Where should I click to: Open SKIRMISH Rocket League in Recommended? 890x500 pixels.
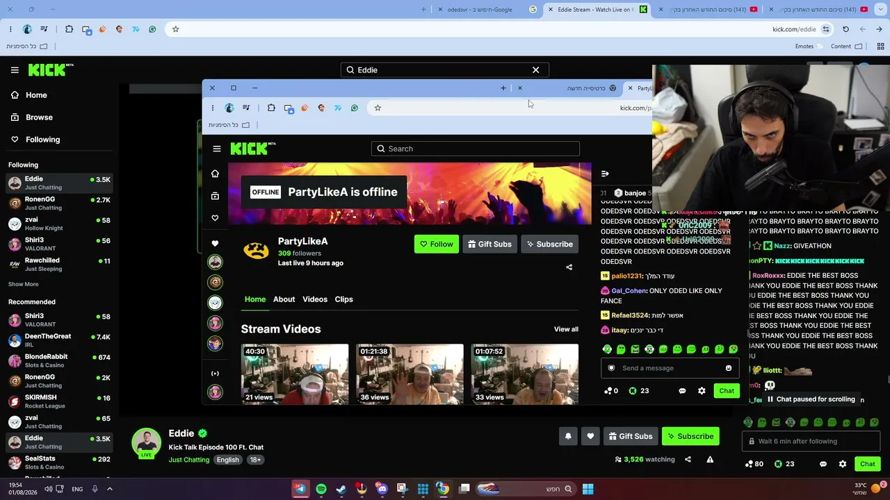(x=59, y=401)
